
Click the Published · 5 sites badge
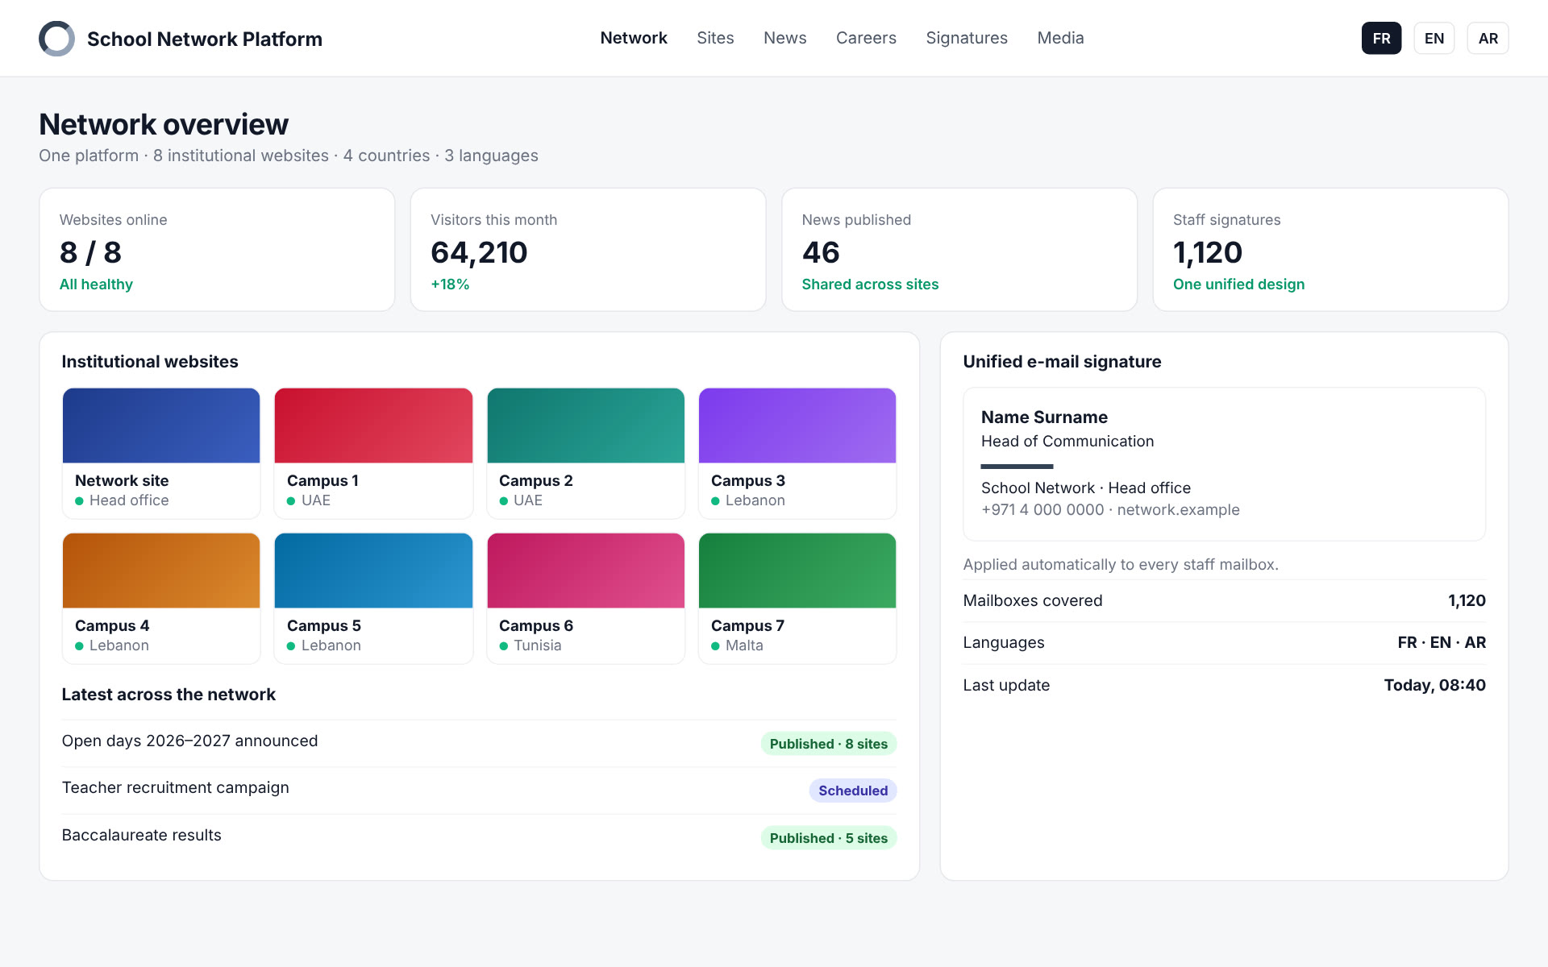828,838
